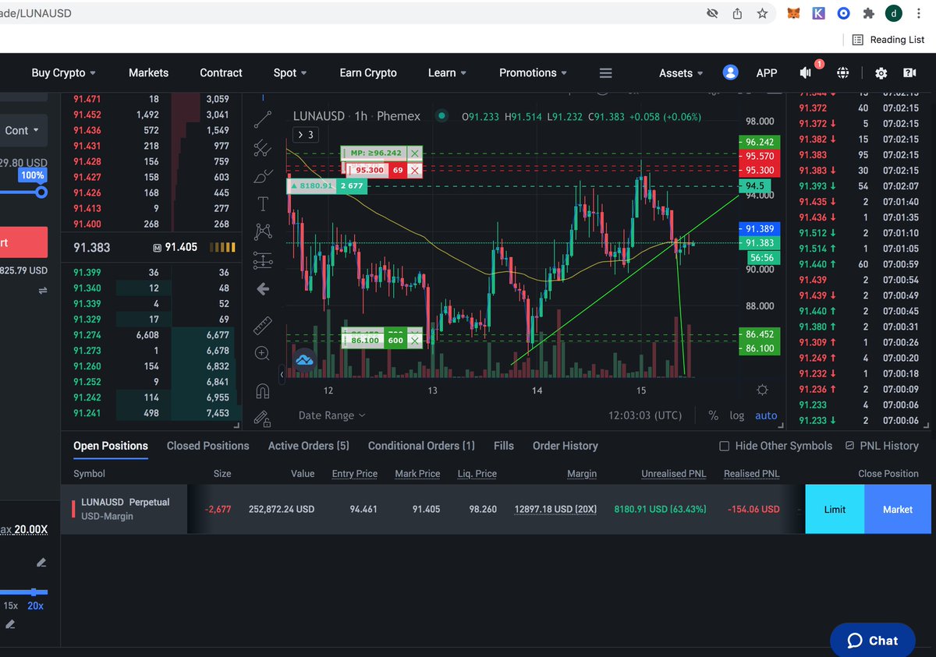This screenshot has height=657, width=936.
Task: Open the Reading List
Action: point(888,39)
